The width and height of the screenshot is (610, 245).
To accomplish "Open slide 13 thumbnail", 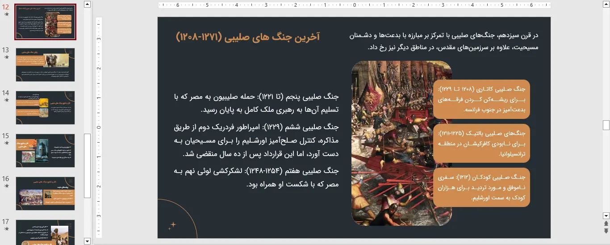I will tap(45, 65).
